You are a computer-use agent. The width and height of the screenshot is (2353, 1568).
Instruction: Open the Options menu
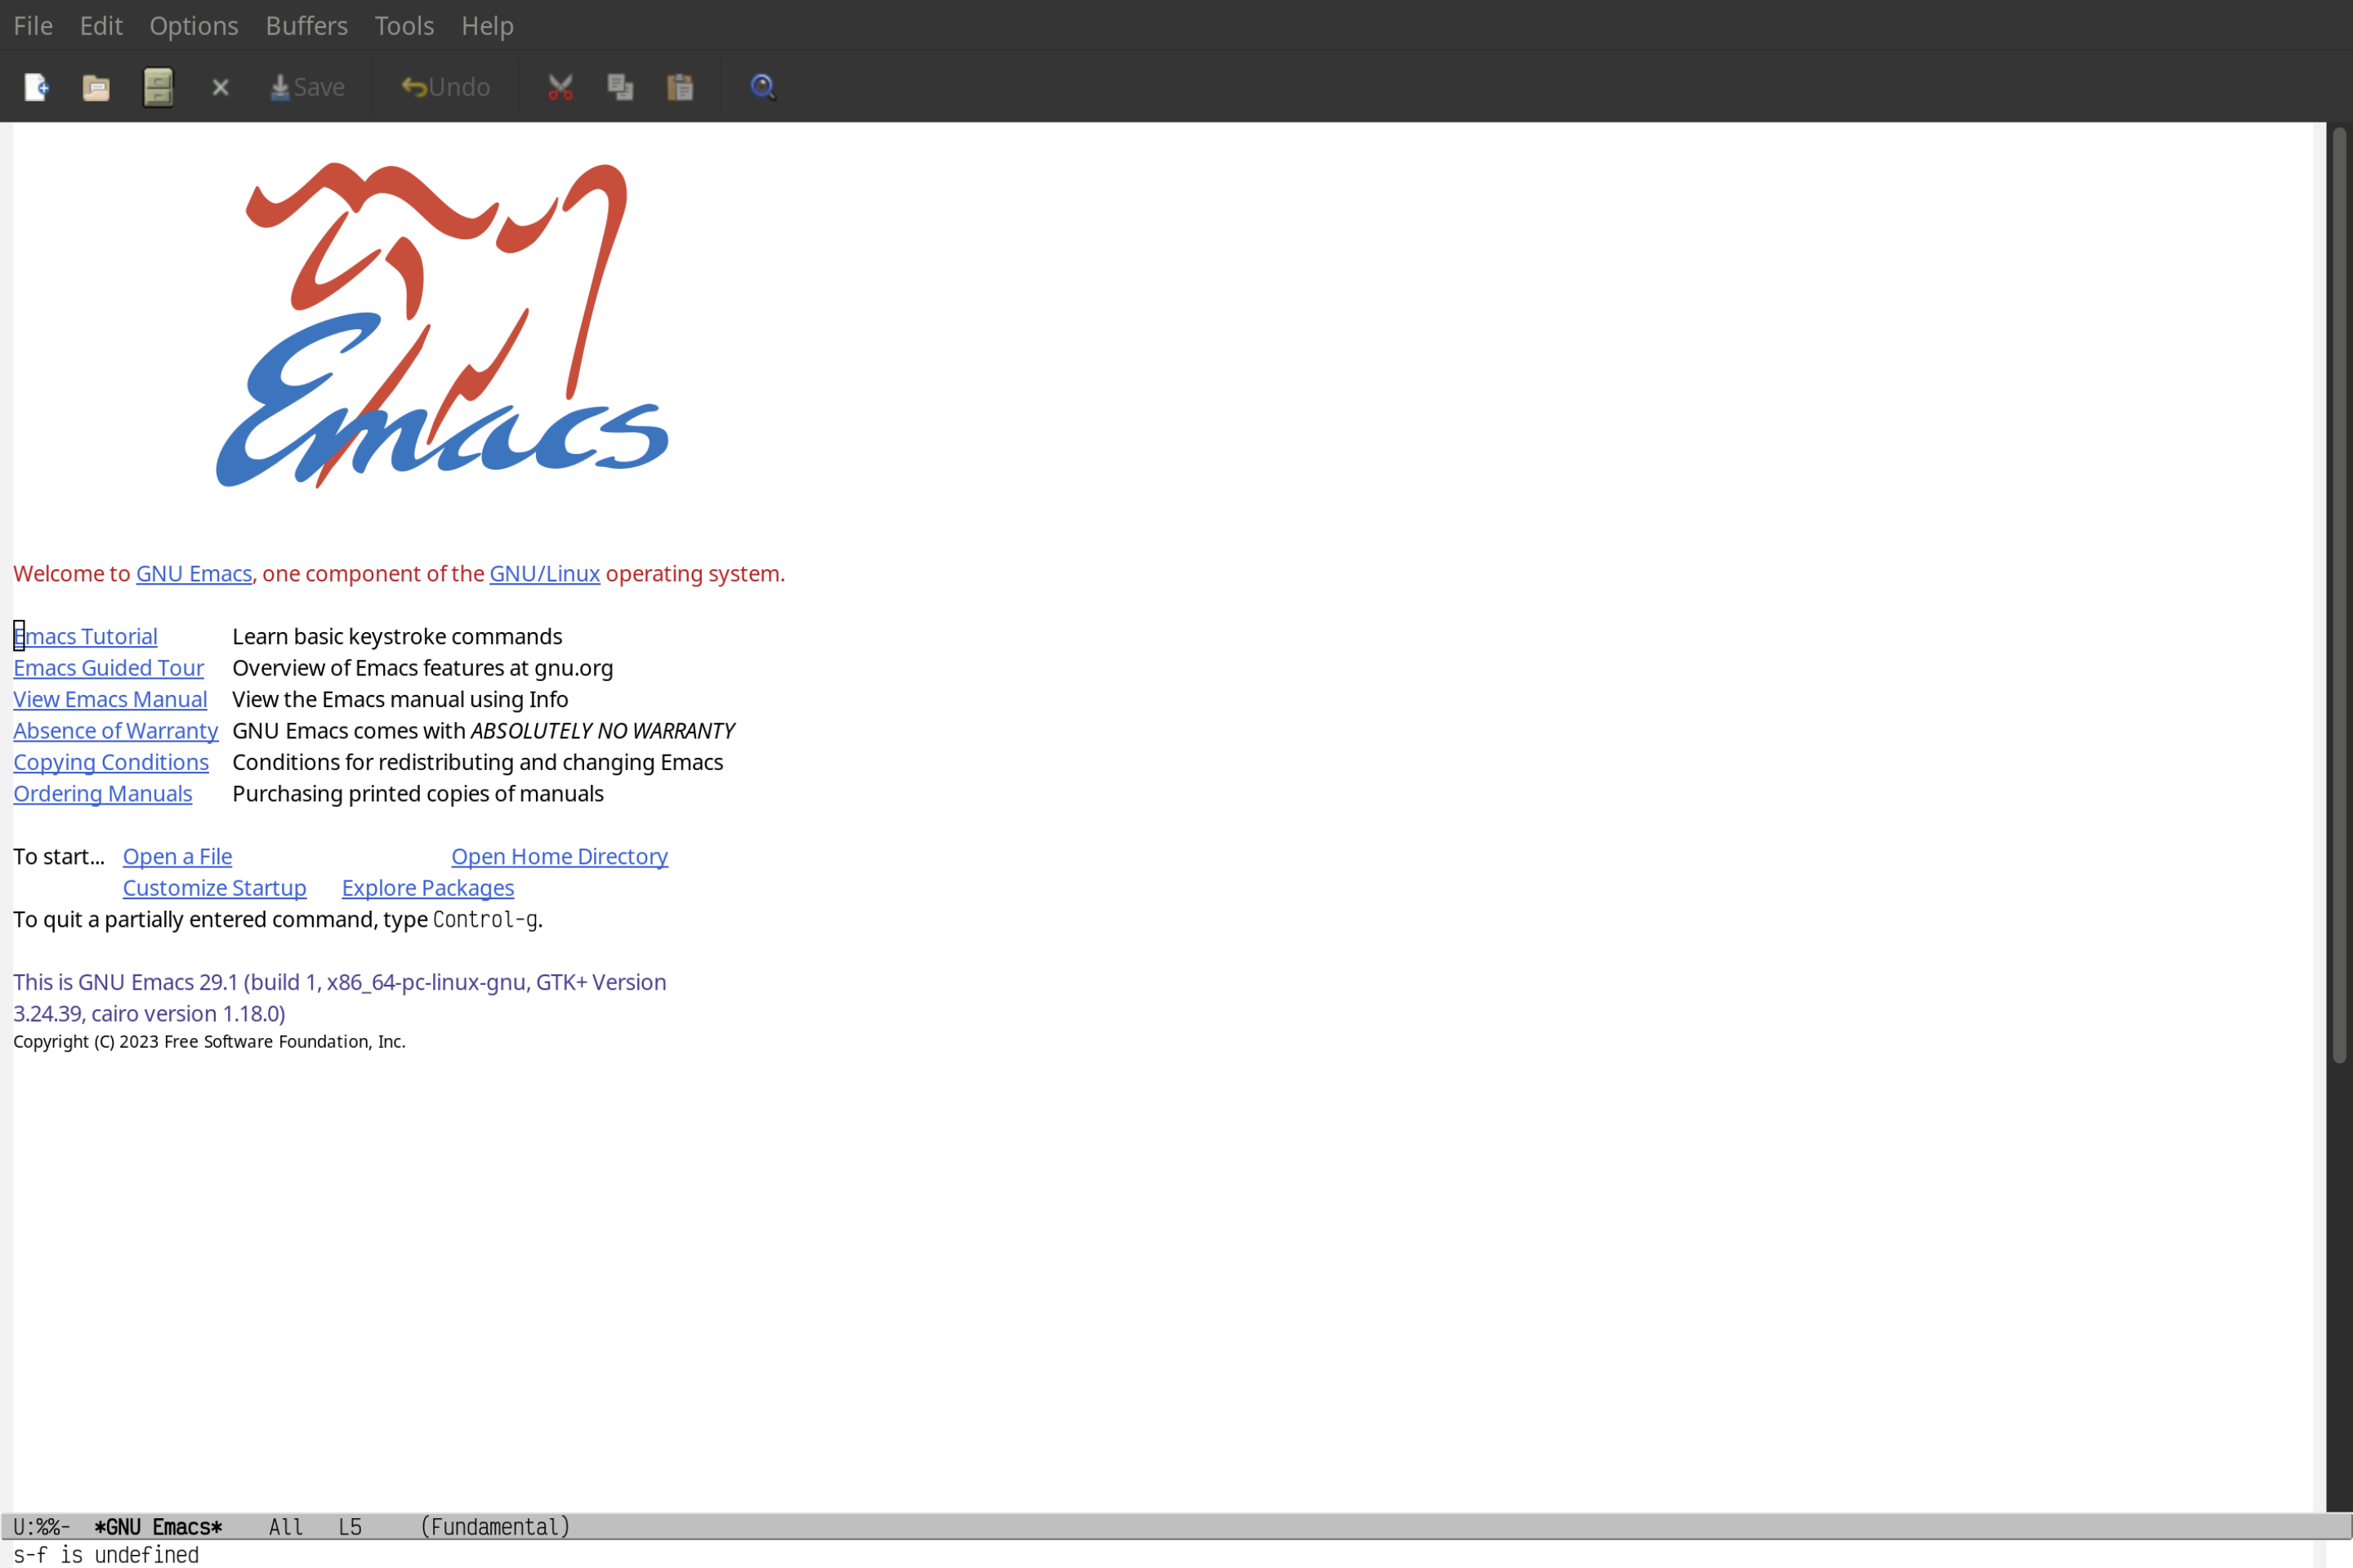click(193, 24)
